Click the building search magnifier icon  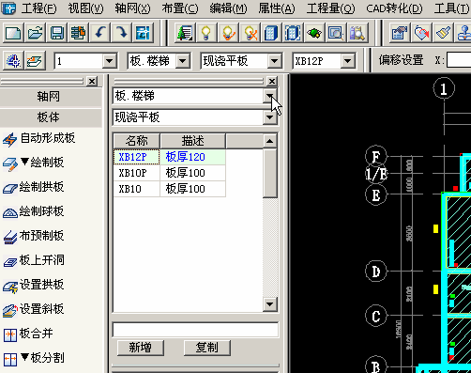point(357,33)
